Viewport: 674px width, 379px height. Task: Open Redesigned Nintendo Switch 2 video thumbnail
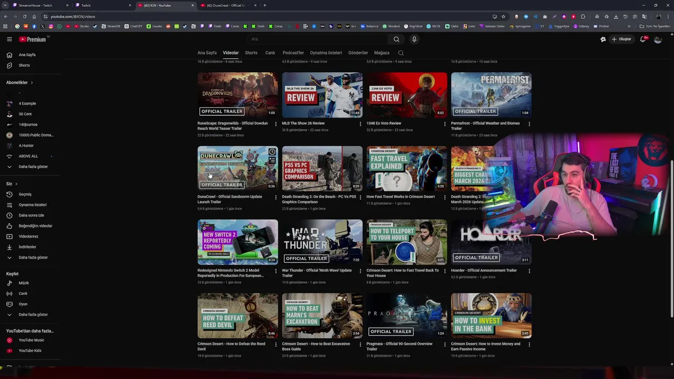(x=237, y=242)
